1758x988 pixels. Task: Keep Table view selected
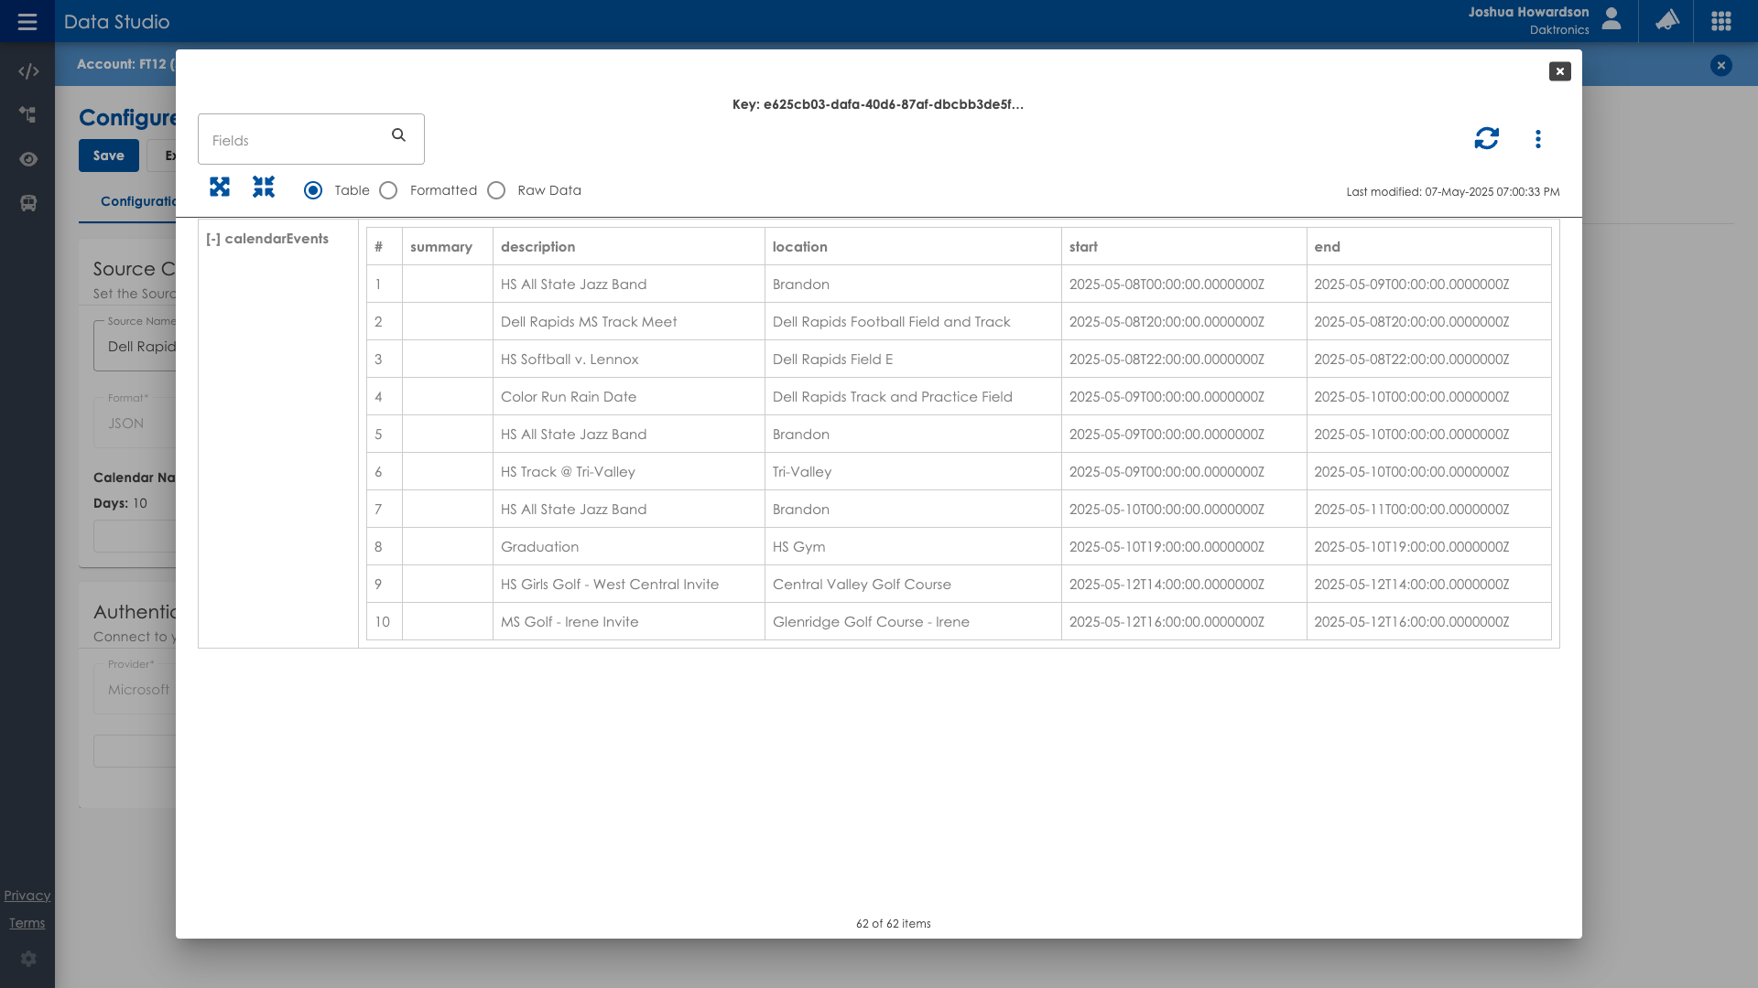point(313,190)
